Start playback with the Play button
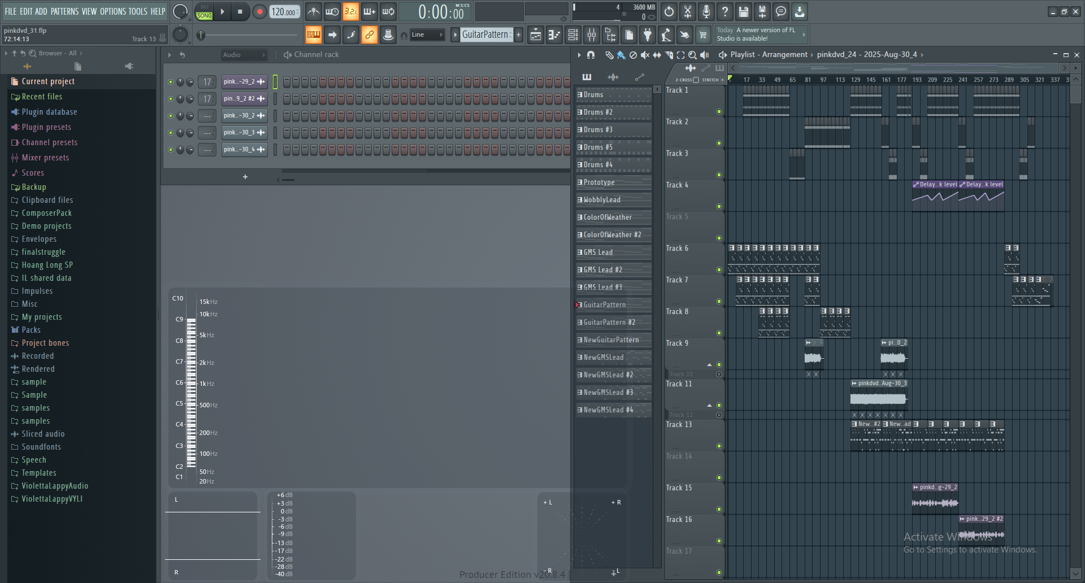The height and width of the screenshot is (583, 1085). pos(222,11)
